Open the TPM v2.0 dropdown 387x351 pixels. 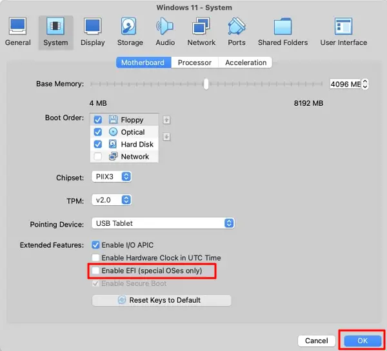click(x=112, y=200)
